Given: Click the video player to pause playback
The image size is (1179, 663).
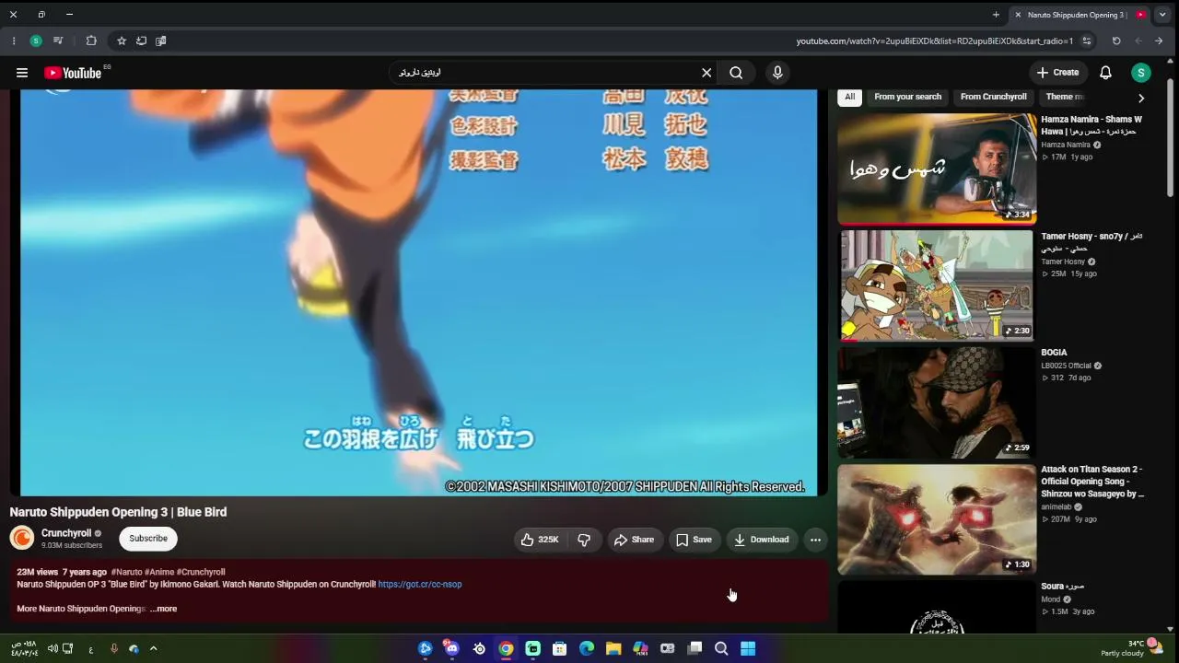Looking at the screenshot, I should pos(418,293).
